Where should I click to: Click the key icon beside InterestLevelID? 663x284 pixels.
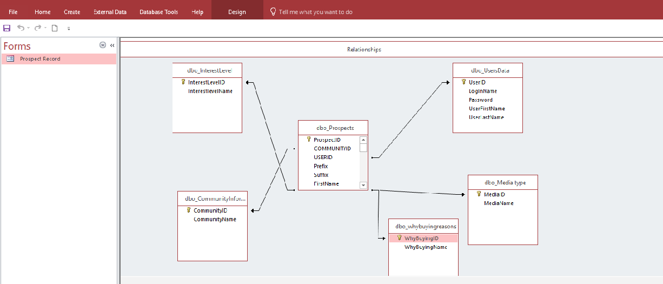pyautogui.click(x=183, y=82)
